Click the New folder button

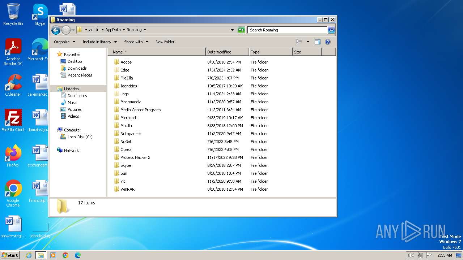click(x=165, y=42)
